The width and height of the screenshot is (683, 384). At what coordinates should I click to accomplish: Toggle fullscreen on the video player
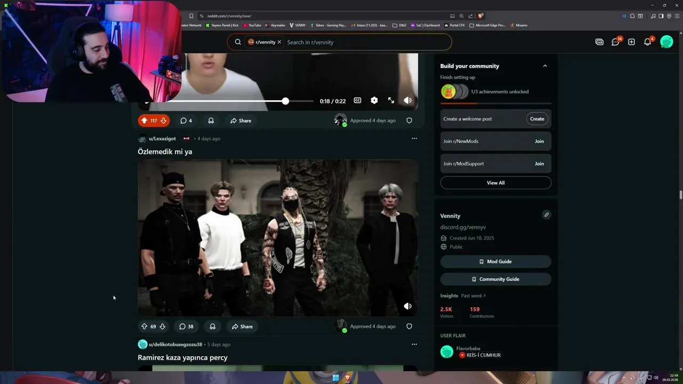pos(391,100)
